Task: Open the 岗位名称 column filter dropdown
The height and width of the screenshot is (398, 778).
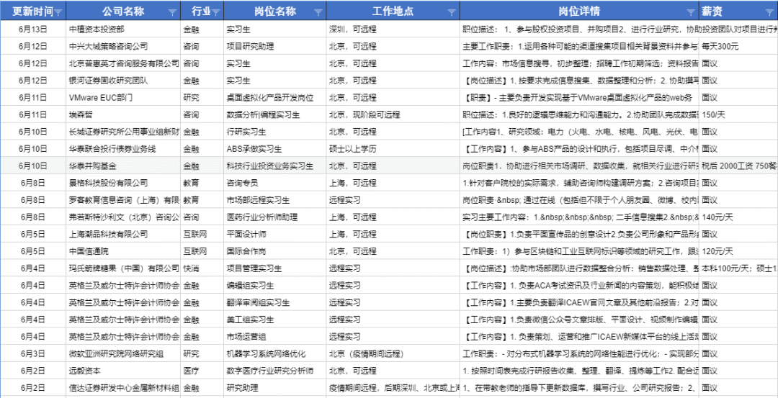Action: tap(318, 12)
